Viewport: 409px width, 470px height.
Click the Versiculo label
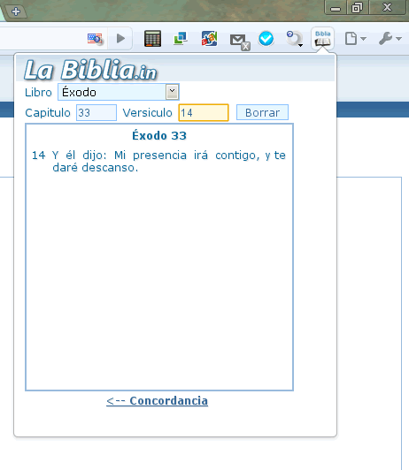point(148,113)
